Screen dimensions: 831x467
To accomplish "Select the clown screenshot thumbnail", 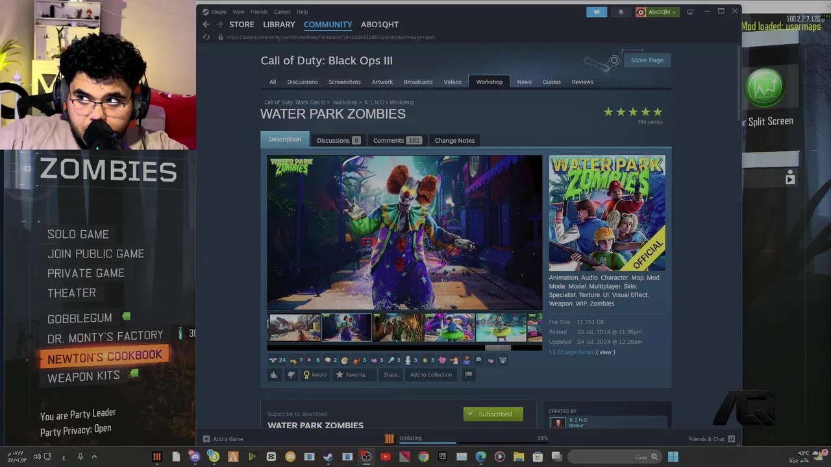I will (x=347, y=328).
